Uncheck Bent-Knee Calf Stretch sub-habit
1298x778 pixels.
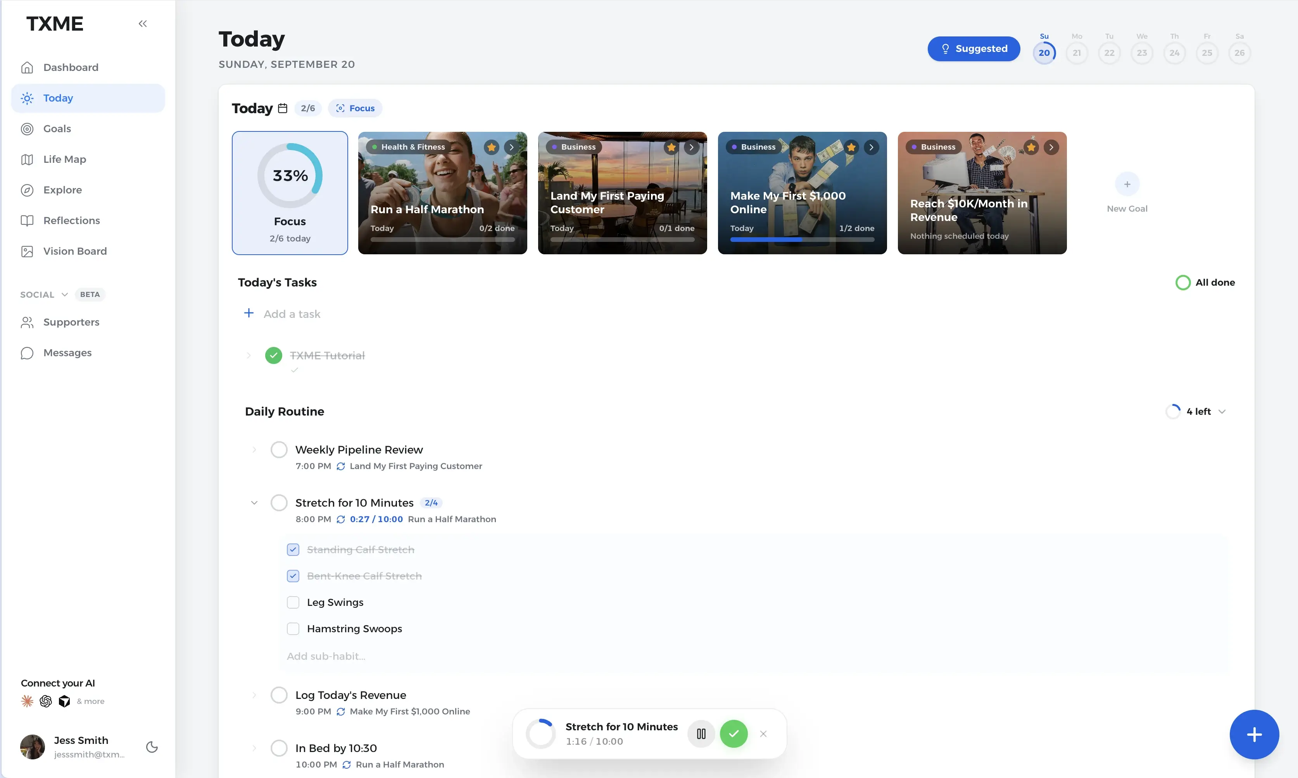(x=293, y=576)
